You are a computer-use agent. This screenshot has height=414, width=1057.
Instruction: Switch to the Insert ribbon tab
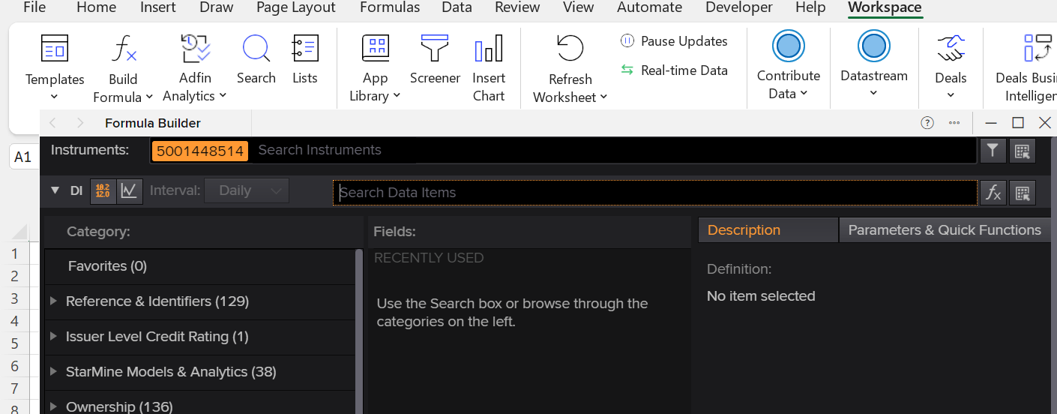point(158,7)
